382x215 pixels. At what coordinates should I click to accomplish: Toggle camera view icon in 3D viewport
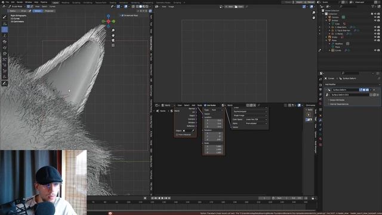point(113,41)
